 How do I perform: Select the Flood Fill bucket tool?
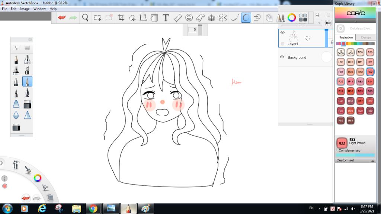pos(154,17)
